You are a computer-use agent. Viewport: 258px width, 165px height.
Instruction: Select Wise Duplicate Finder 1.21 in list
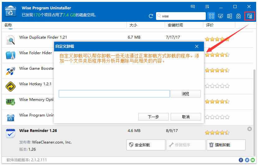click(x=43, y=37)
